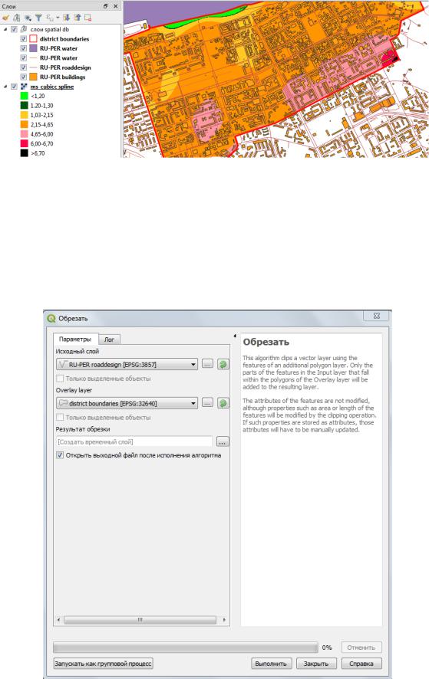Click the legend label 2,15-4,65
The image size is (429, 679).
point(41,125)
